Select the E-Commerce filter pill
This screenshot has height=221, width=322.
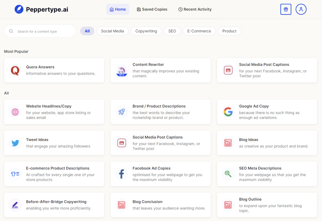tap(199, 31)
